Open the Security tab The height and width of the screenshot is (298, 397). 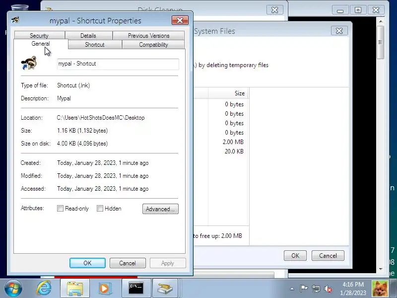[x=39, y=35]
